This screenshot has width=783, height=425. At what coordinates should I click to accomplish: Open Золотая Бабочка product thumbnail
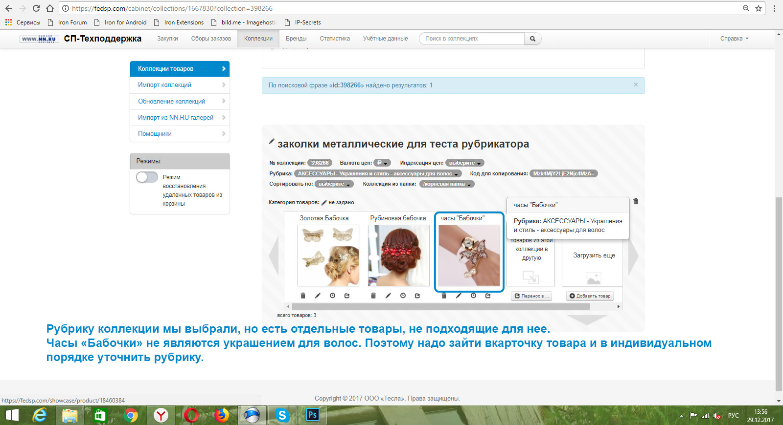pyautogui.click(x=328, y=255)
